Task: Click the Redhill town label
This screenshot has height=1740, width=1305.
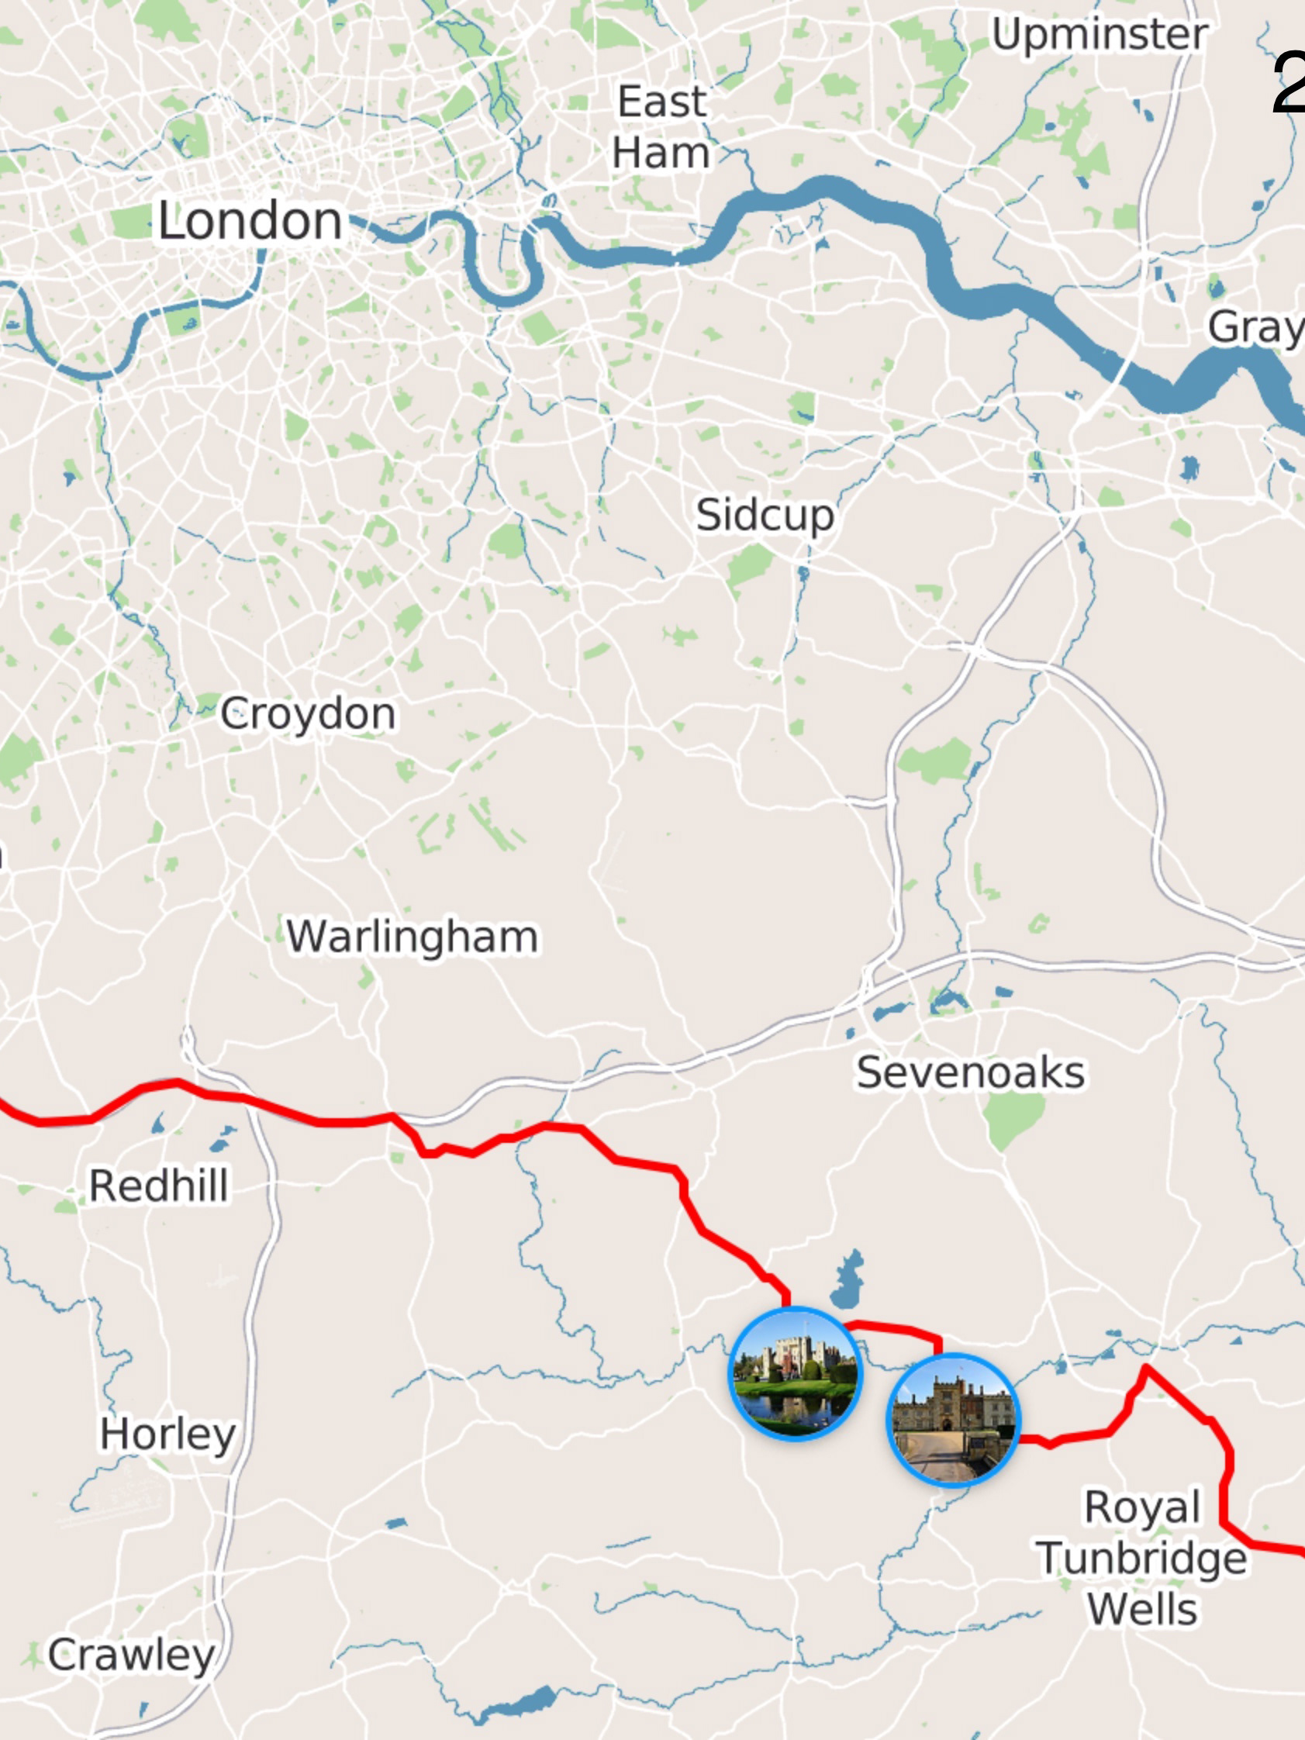Action: coord(158,1186)
